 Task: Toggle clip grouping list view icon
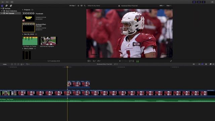(x=78, y=6)
